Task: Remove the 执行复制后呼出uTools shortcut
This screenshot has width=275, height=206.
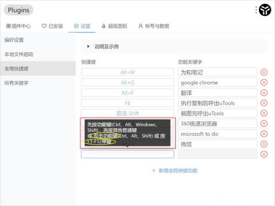Action: coord(264,103)
